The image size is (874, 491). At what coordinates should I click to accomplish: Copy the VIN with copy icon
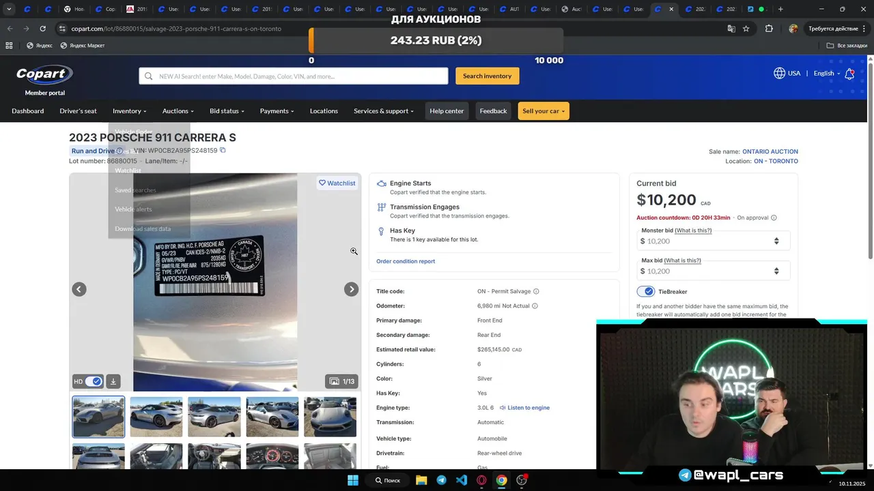point(223,150)
